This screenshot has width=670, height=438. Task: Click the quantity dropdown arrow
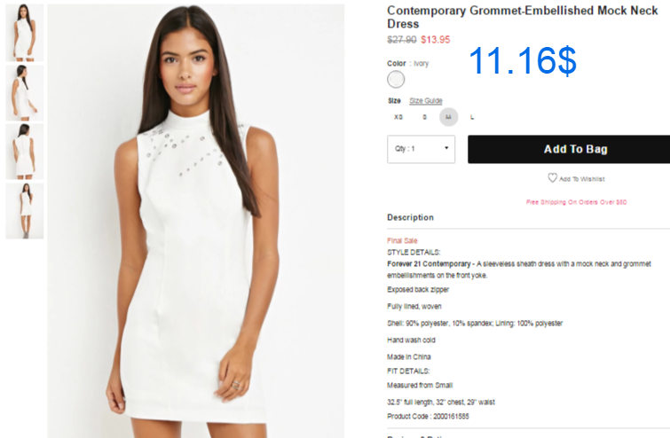coord(446,148)
